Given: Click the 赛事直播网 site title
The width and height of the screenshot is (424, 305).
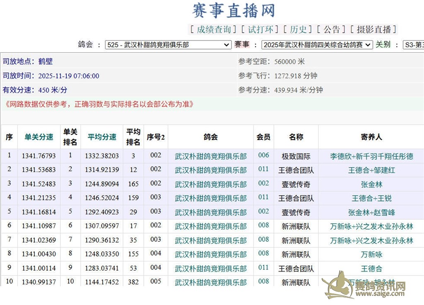Looking at the screenshot, I should coord(234,11).
